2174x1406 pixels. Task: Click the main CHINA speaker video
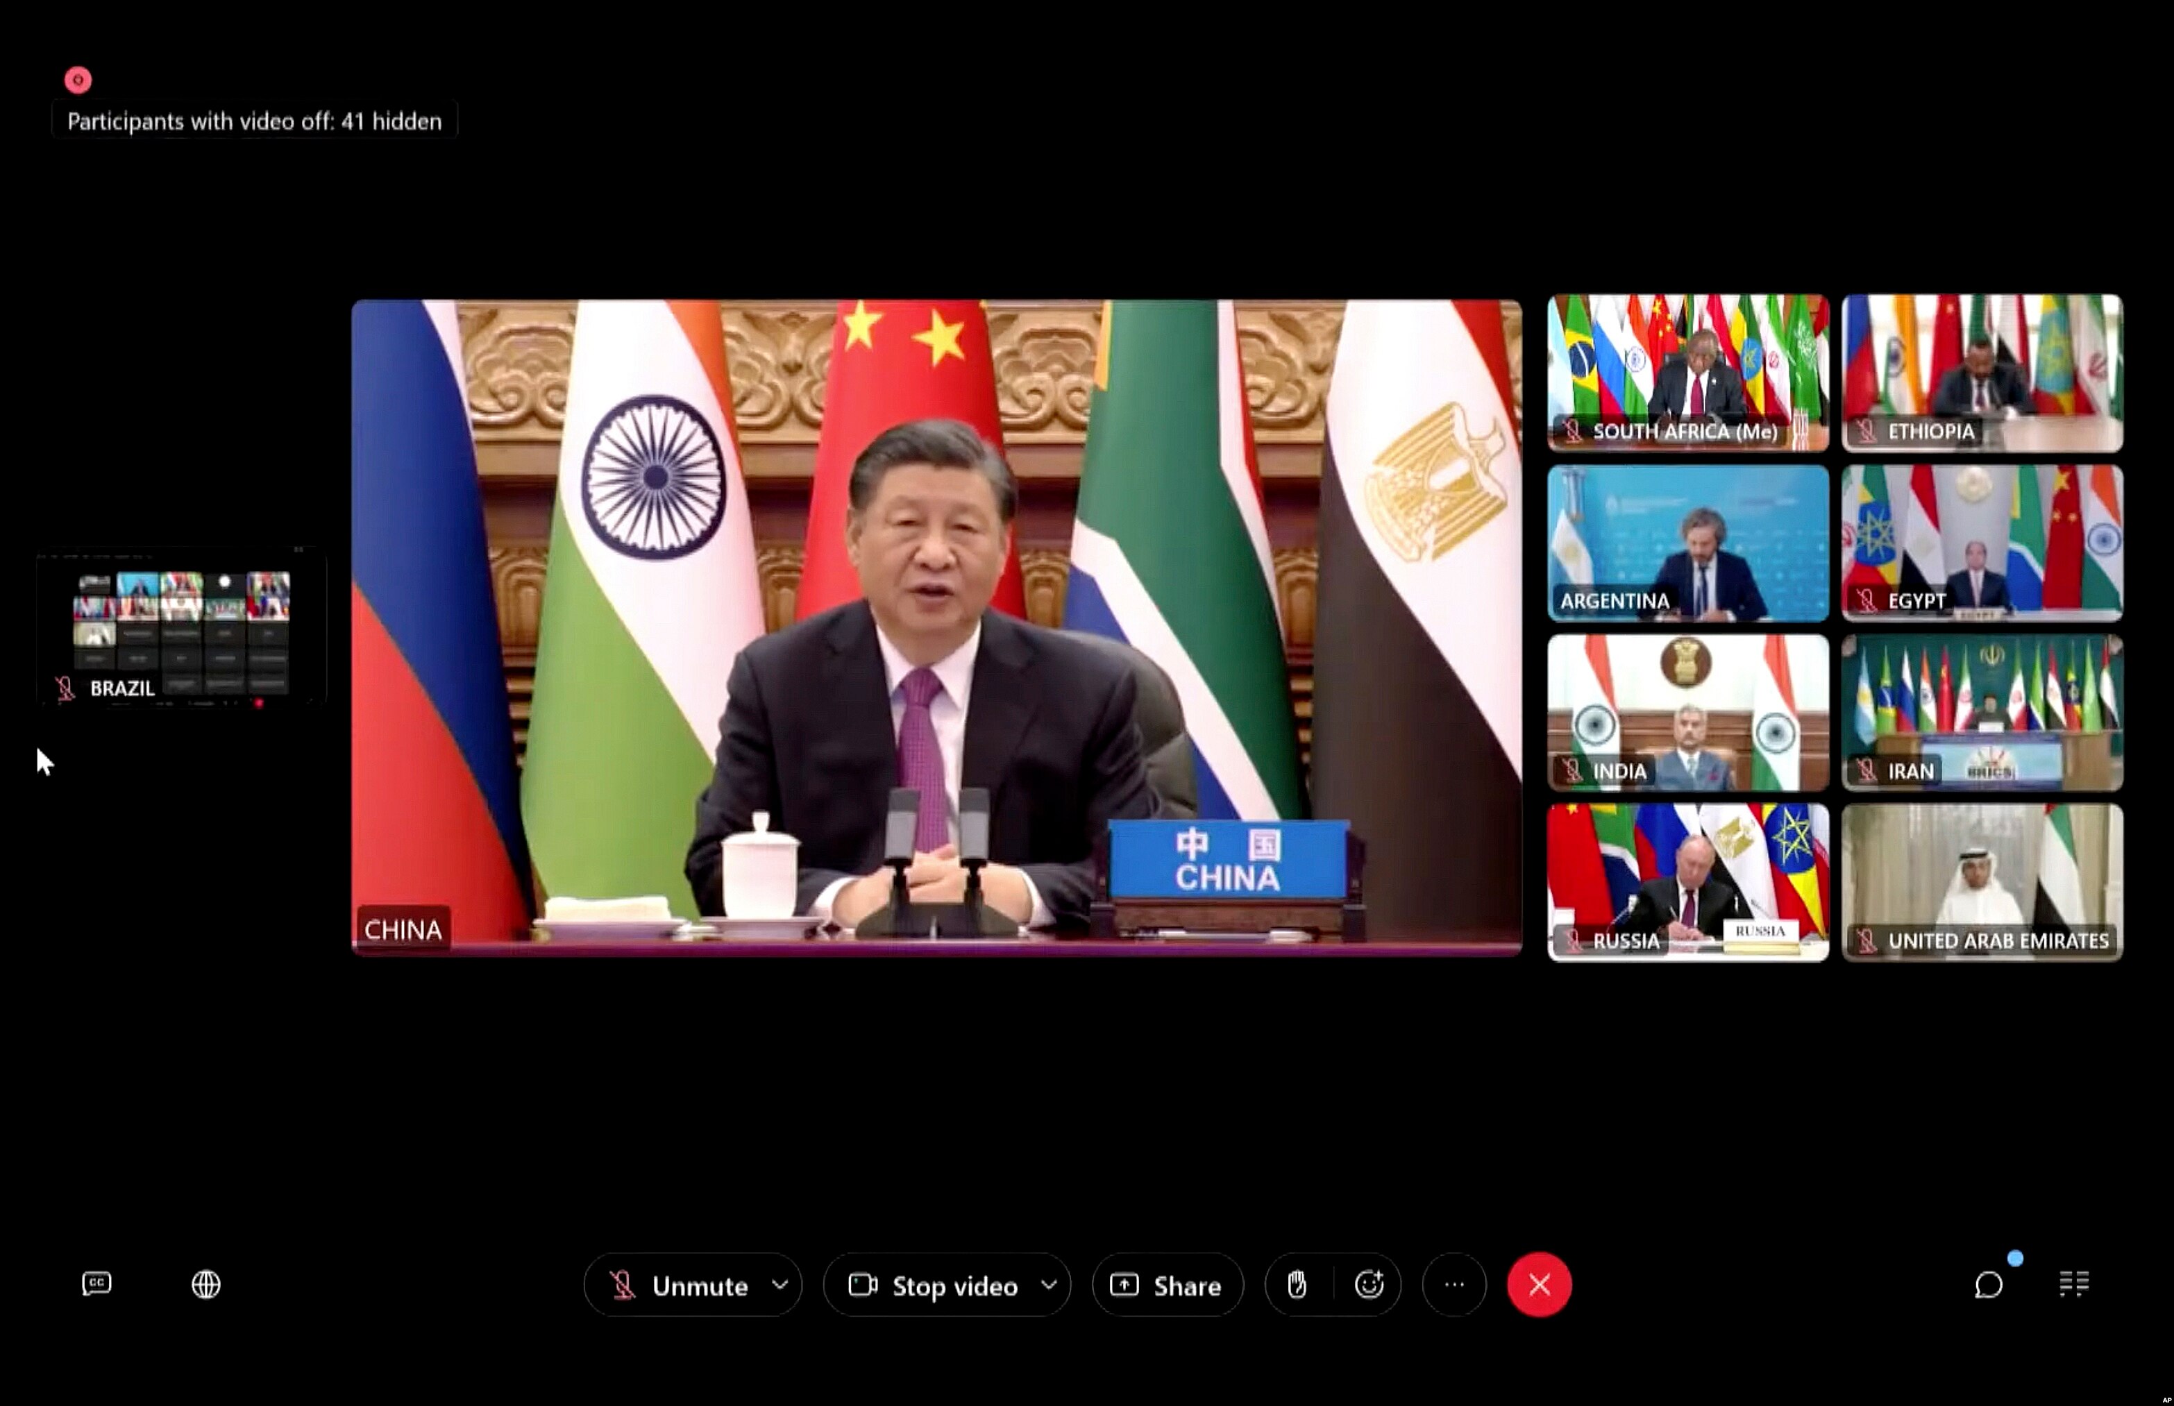tap(936, 627)
